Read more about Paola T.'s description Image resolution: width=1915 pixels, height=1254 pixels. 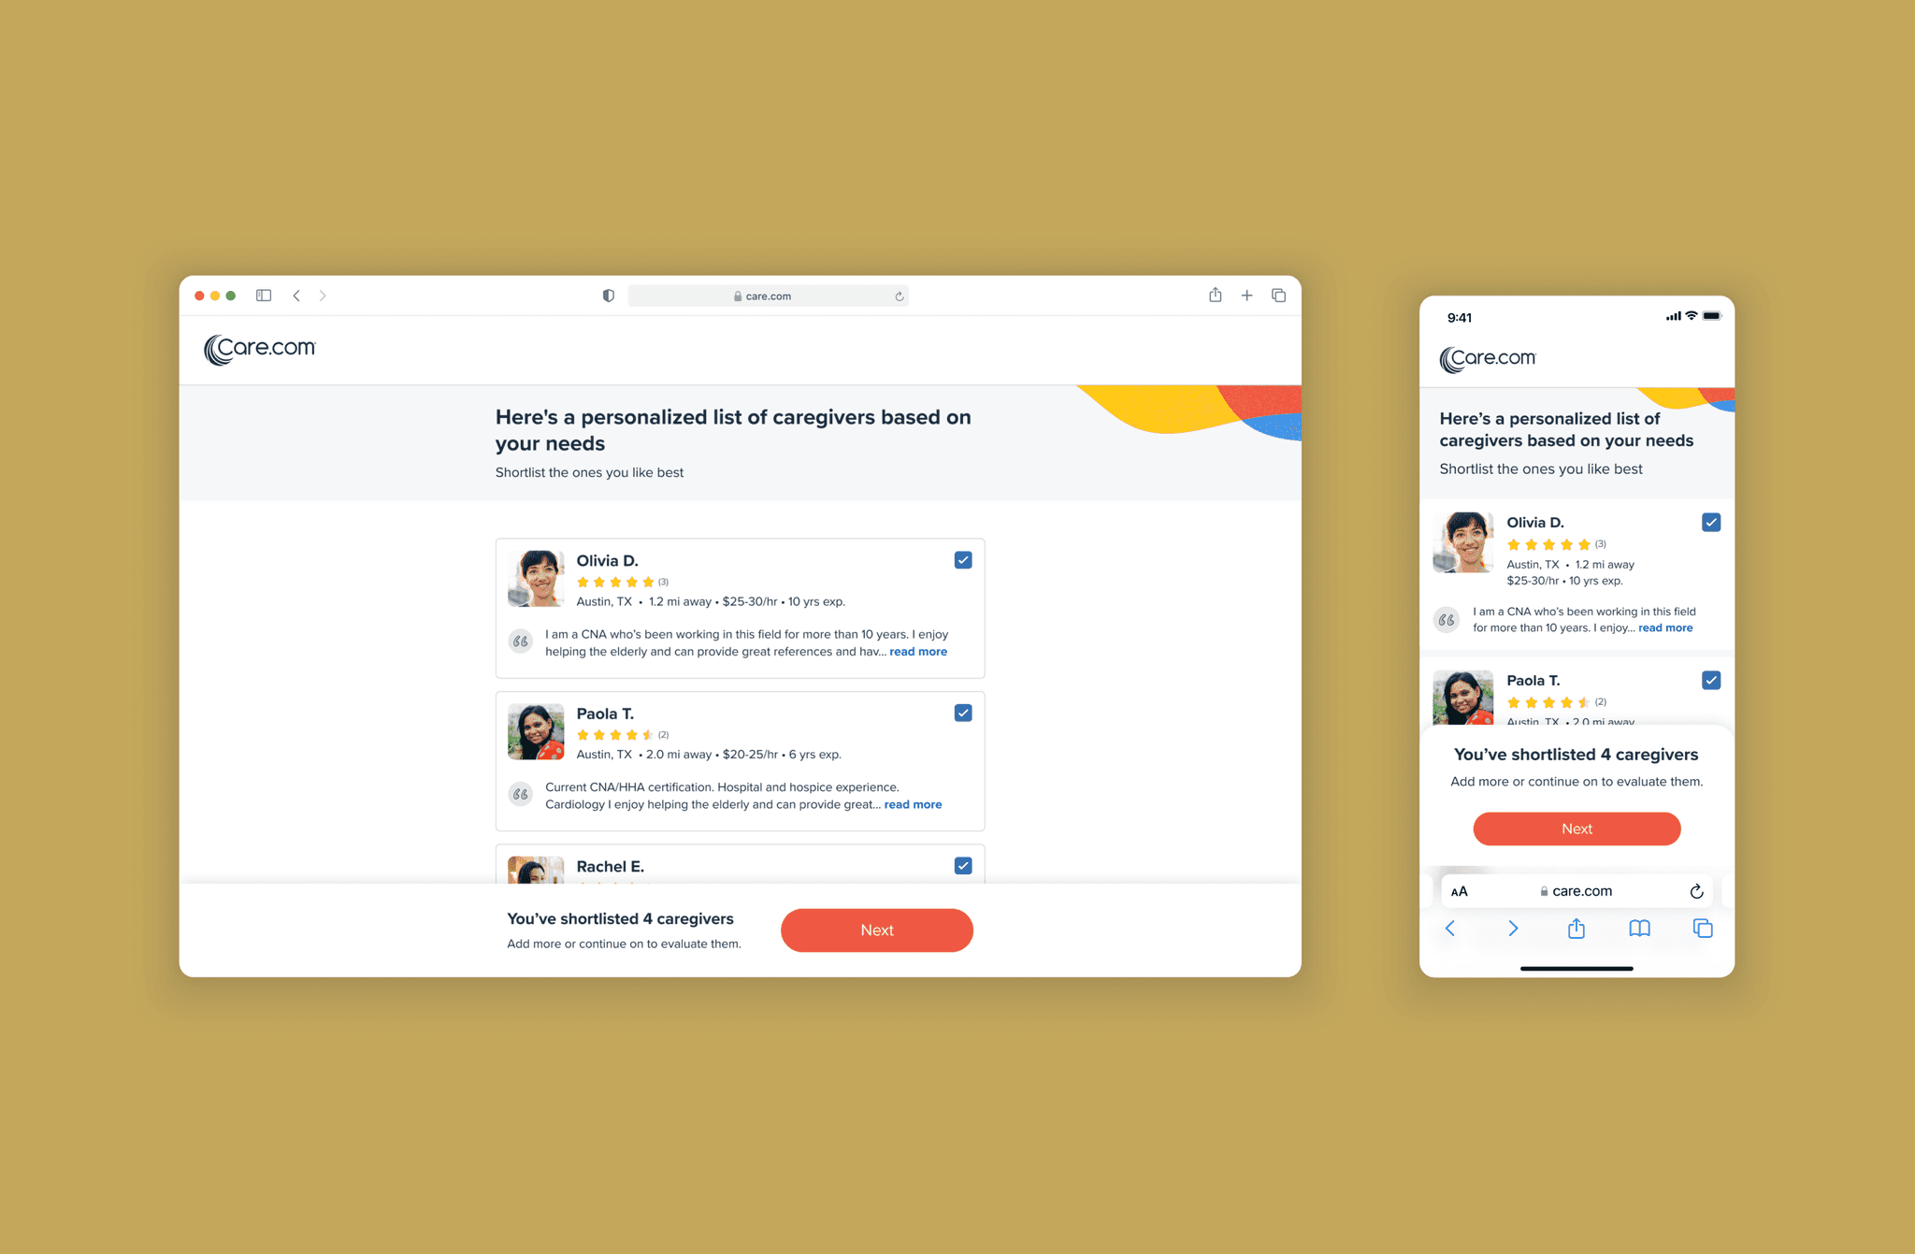914,805
